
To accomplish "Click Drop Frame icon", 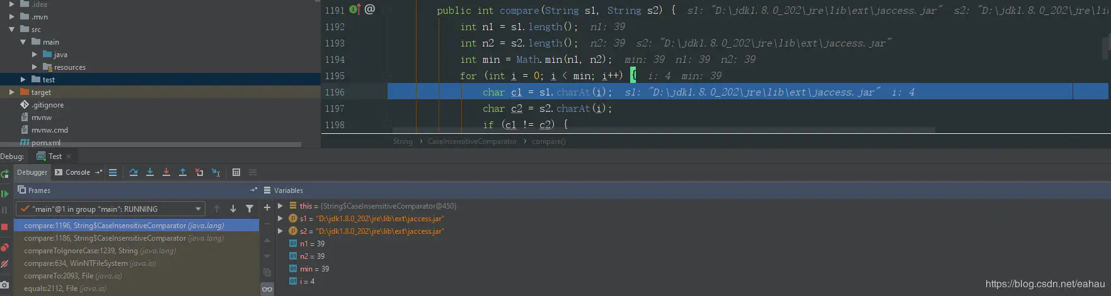I will 199,172.
